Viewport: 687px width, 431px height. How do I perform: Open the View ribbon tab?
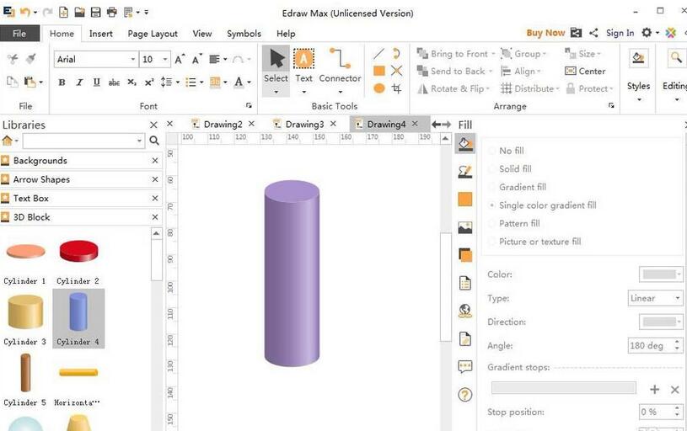[202, 34]
